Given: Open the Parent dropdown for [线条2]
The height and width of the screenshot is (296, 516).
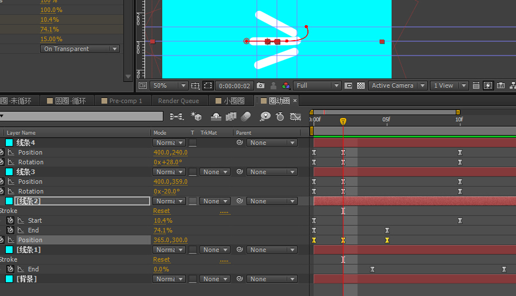Looking at the screenshot, I should (272, 201).
